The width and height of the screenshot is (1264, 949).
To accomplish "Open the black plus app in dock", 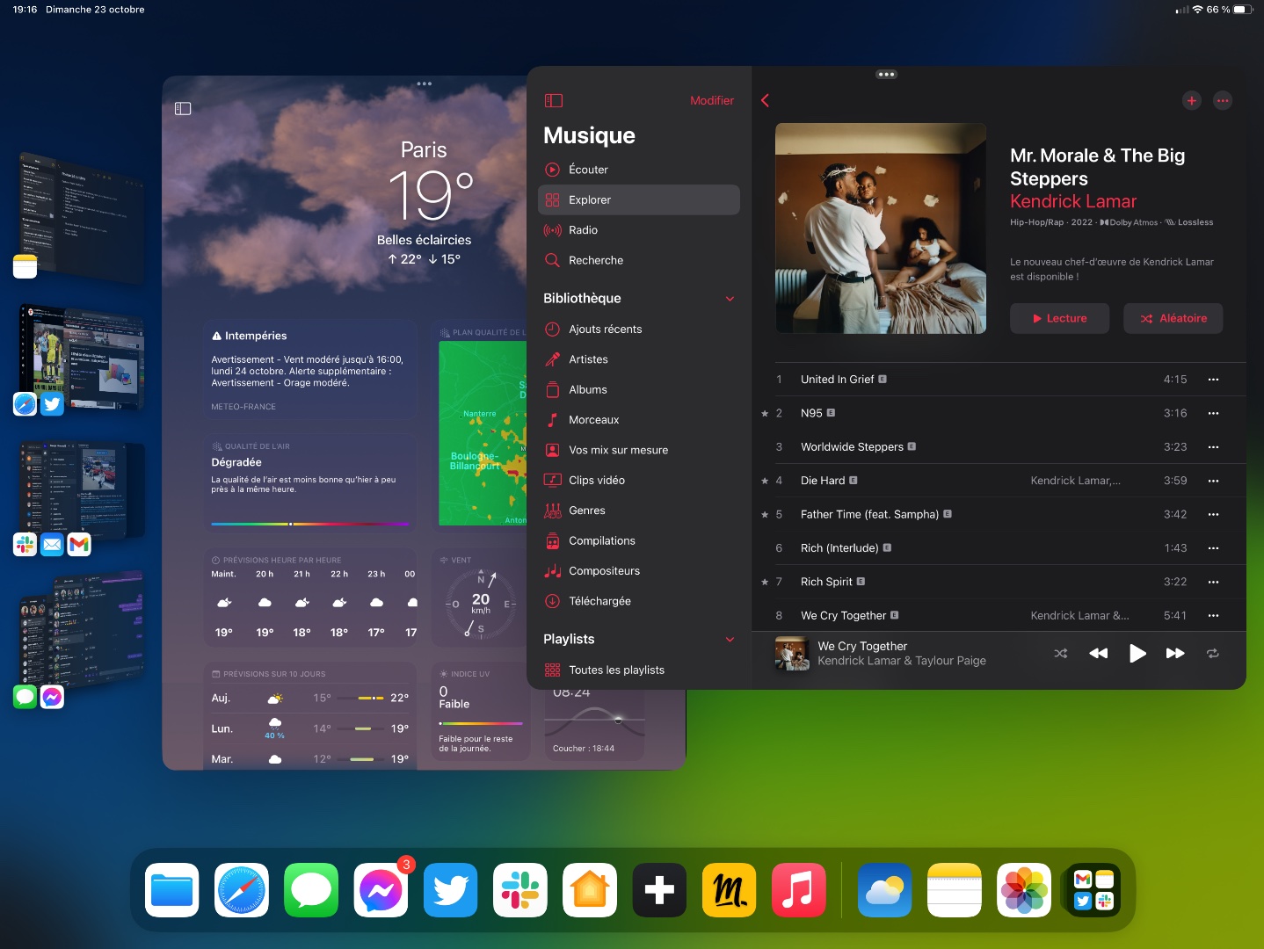I will pyautogui.click(x=659, y=890).
